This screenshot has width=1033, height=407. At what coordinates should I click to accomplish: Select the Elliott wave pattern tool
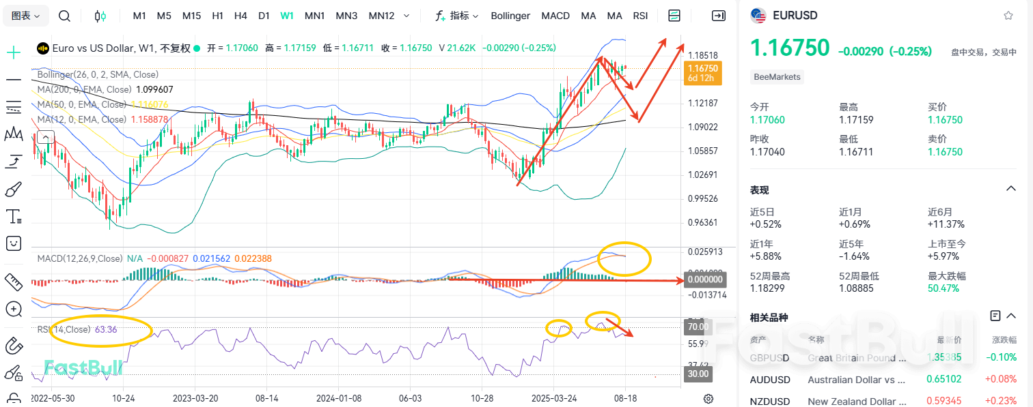[14, 134]
